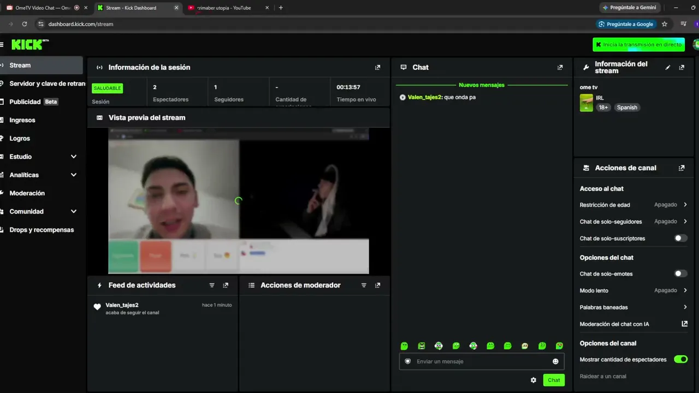Viewport: 699px width, 393px height.
Task: Insert the heart-eyes emote at the row's end
Action: (559, 346)
